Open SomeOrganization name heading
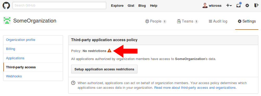This screenshot has height=96, width=261. click(x=35, y=21)
